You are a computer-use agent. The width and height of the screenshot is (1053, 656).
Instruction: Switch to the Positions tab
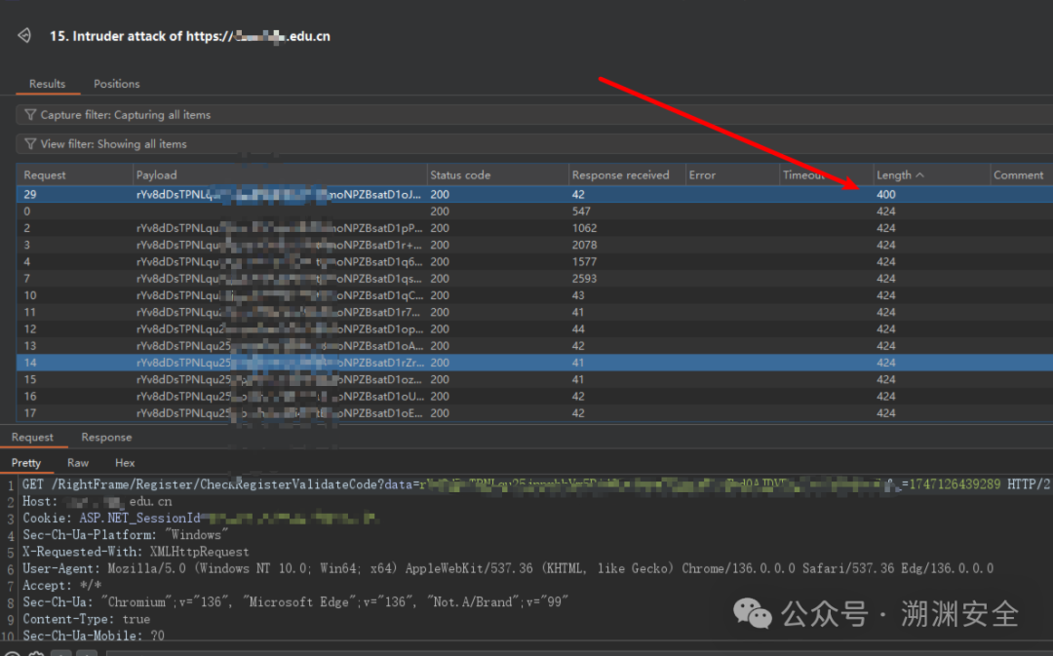117,84
